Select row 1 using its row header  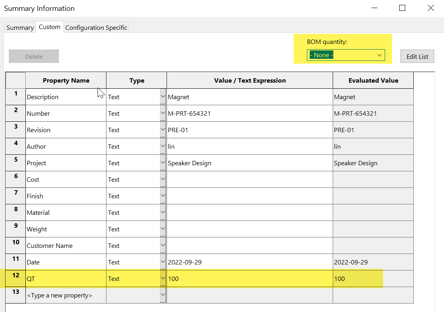pos(15,97)
